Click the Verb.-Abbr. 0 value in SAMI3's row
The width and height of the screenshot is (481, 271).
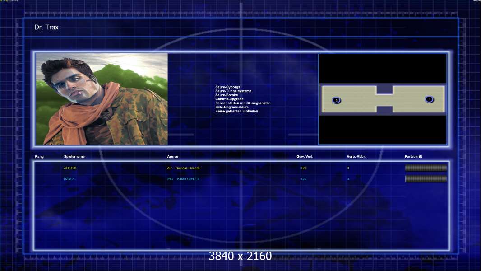348,179
